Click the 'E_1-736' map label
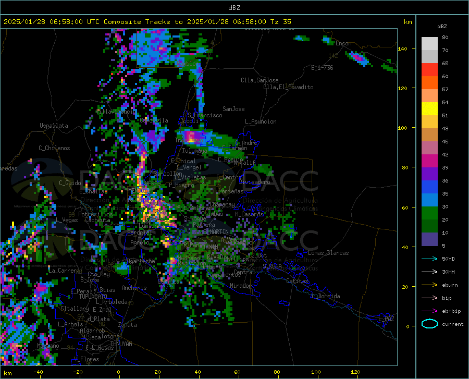This screenshot has width=469, height=379. click(322, 68)
